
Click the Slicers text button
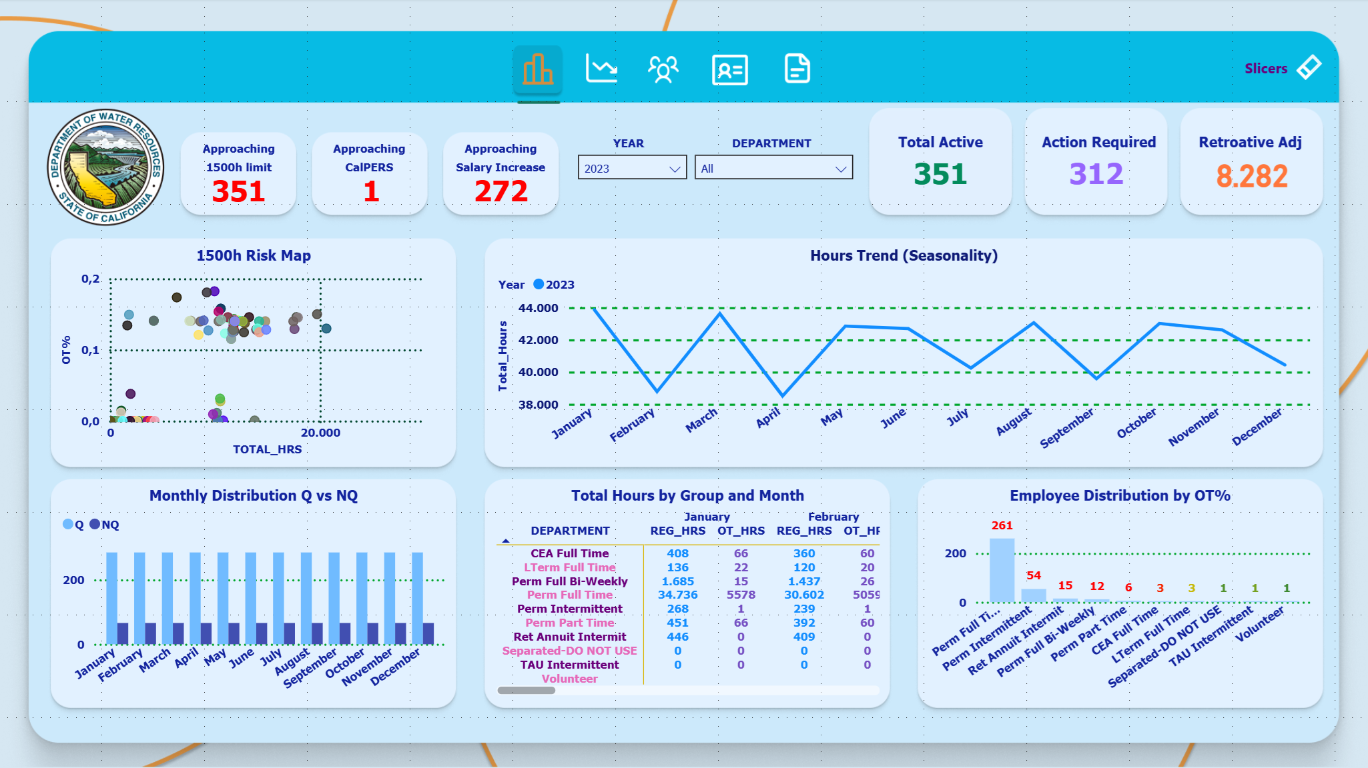[1265, 69]
